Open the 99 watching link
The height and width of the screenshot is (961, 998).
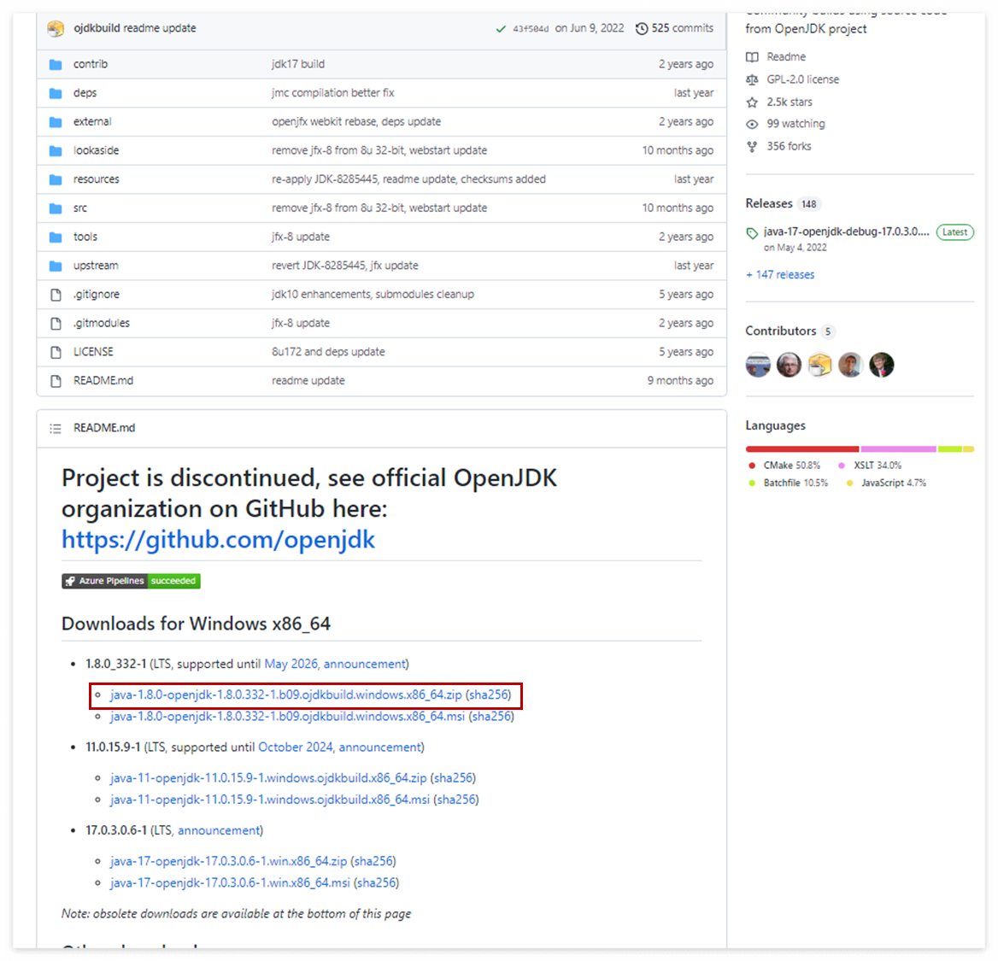point(795,124)
